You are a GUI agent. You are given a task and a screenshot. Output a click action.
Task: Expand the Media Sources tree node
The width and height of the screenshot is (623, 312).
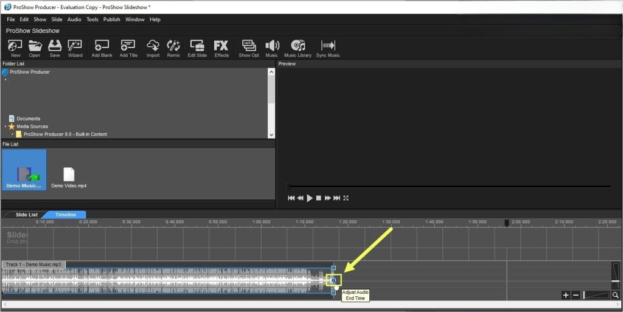5,127
